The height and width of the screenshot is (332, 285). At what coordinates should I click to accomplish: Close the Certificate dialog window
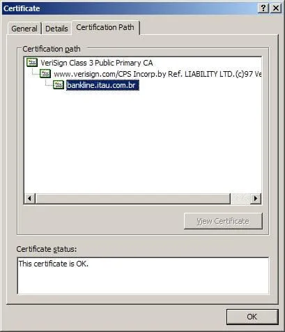[276, 8]
